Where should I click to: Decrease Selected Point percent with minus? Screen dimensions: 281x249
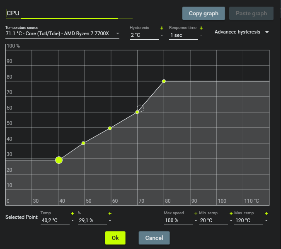tap(110, 220)
